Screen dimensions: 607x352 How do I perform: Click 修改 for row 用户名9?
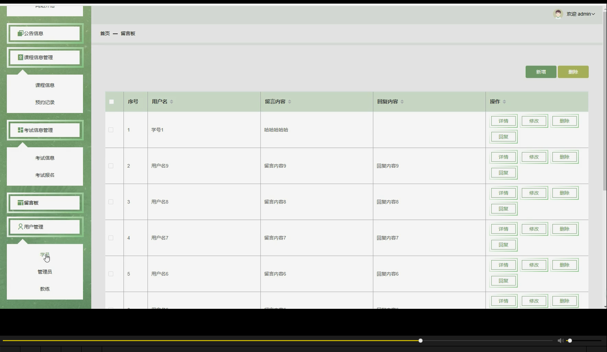point(534,157)
